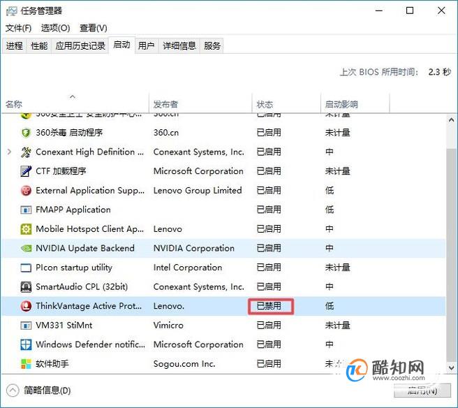
Task: Click the VM331 StiMnt icon
Action: click(26, 326)
